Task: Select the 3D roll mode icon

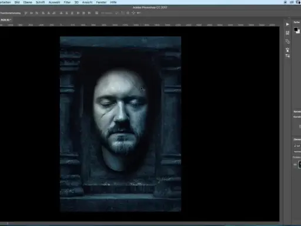Action: [122, 13]
